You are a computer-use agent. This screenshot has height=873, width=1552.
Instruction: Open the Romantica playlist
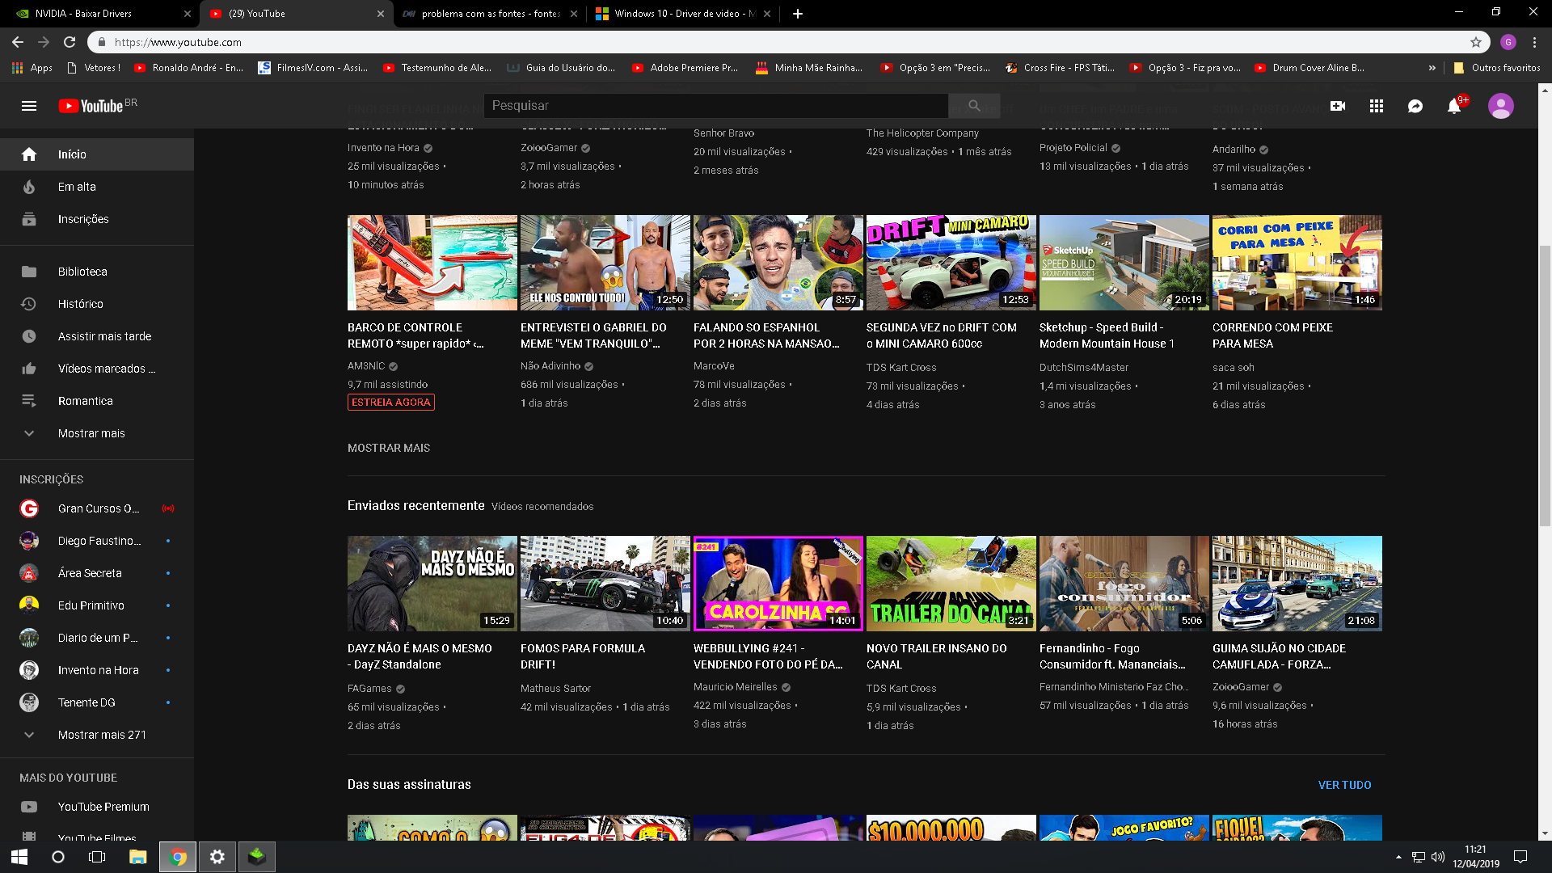coord(97,401)
